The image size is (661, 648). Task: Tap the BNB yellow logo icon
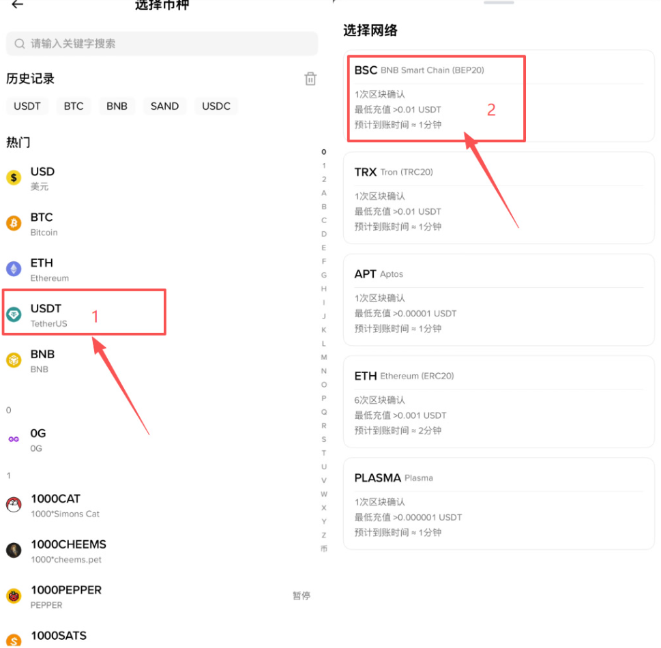pyautogui.click(x=14, y=360)
